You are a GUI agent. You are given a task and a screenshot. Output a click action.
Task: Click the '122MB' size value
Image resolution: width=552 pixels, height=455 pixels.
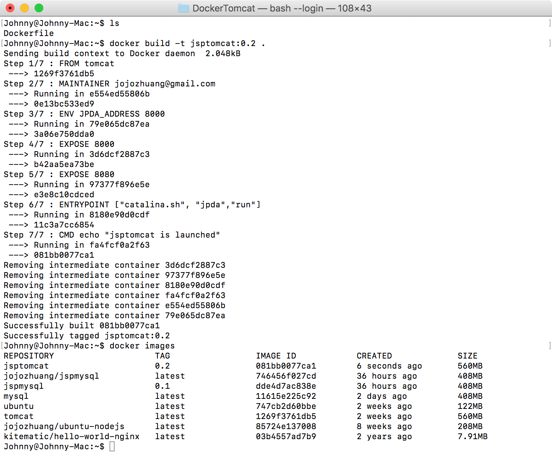(x=470, y=406)
